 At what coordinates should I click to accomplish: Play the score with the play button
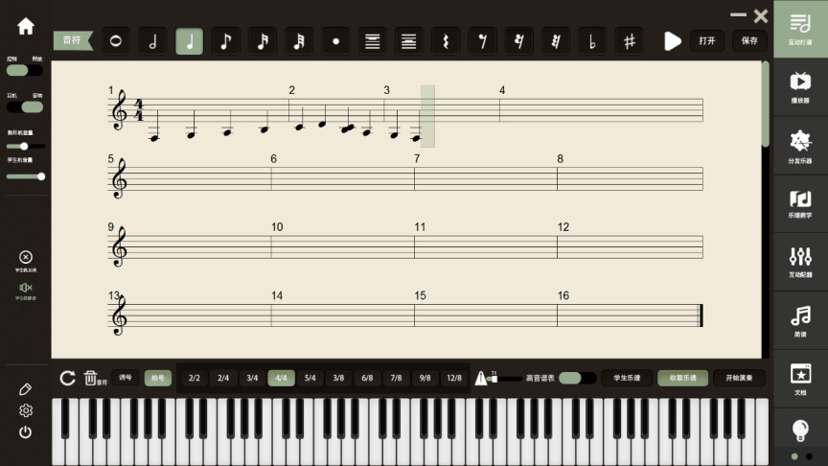(x=672, y=41)
